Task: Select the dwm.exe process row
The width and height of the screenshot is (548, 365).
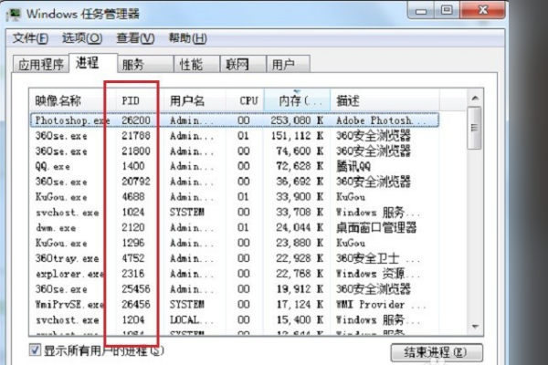Action: 234,228
